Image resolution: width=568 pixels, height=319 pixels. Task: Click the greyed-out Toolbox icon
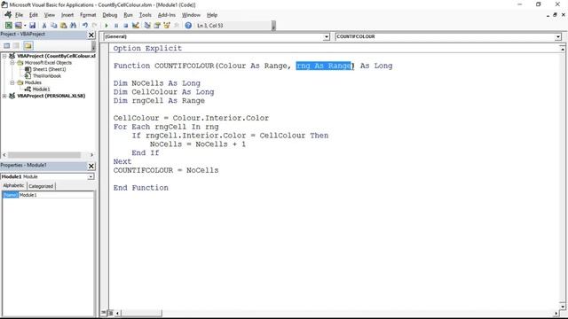[x=177, y=26]
